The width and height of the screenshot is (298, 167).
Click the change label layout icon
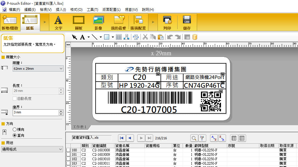136,37
